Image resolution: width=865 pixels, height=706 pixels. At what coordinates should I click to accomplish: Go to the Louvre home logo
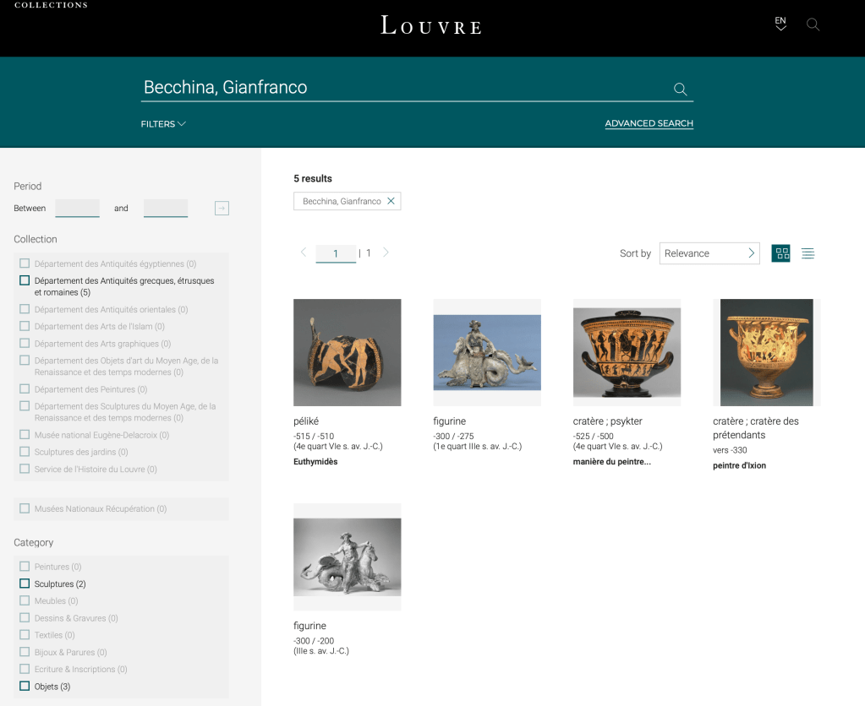431,25
